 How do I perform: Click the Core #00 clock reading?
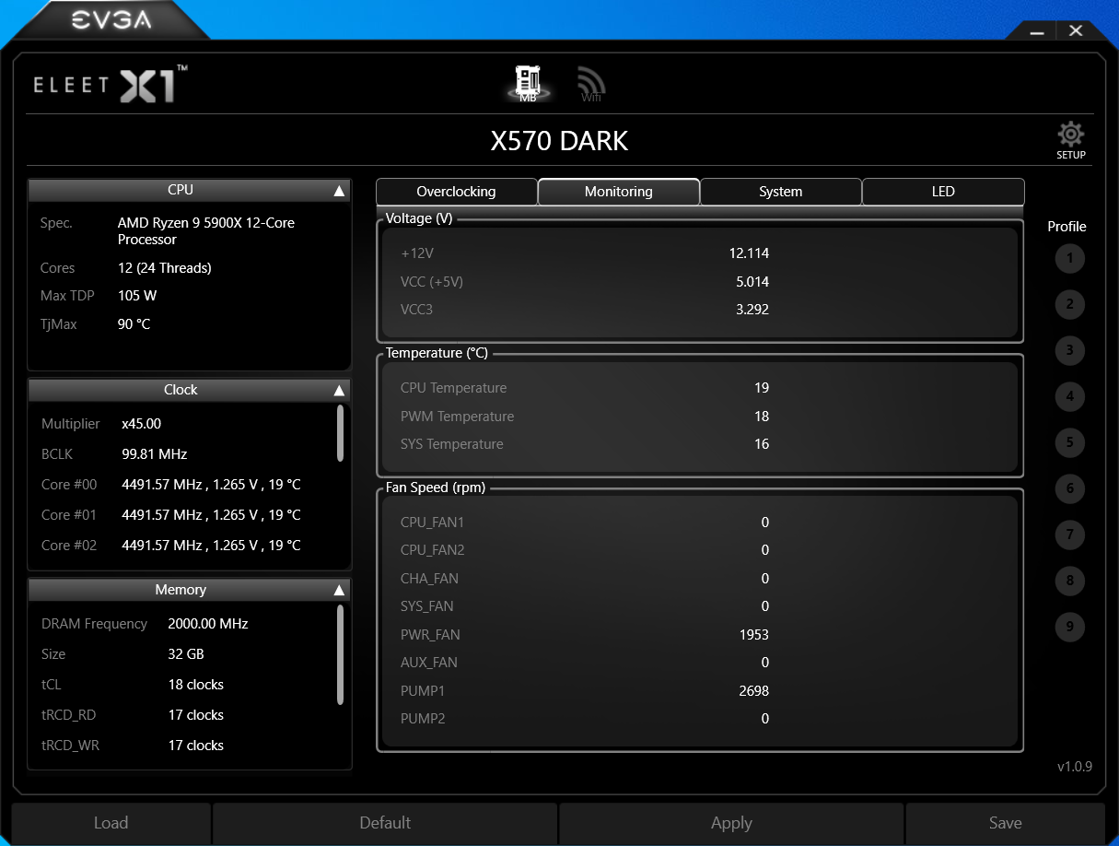click(211, 485)
